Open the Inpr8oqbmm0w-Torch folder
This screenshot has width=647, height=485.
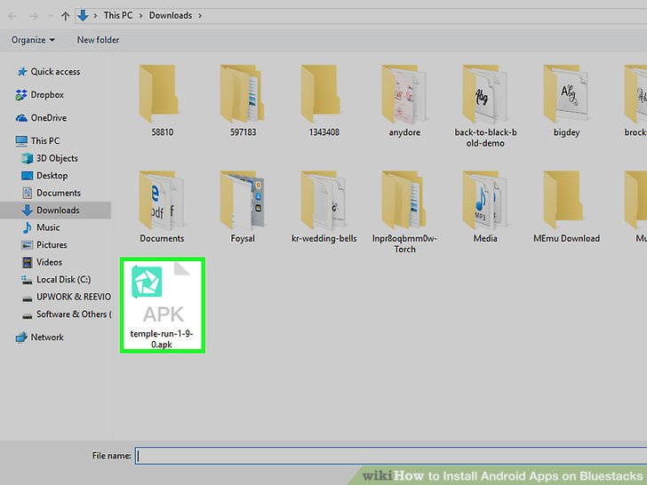coord(403,200)
